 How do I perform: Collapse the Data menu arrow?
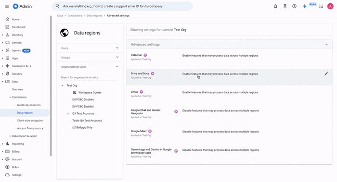coord(2,82)
